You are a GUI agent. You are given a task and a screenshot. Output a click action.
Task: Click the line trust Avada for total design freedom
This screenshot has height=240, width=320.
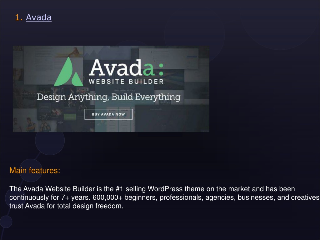coord(66,206)
